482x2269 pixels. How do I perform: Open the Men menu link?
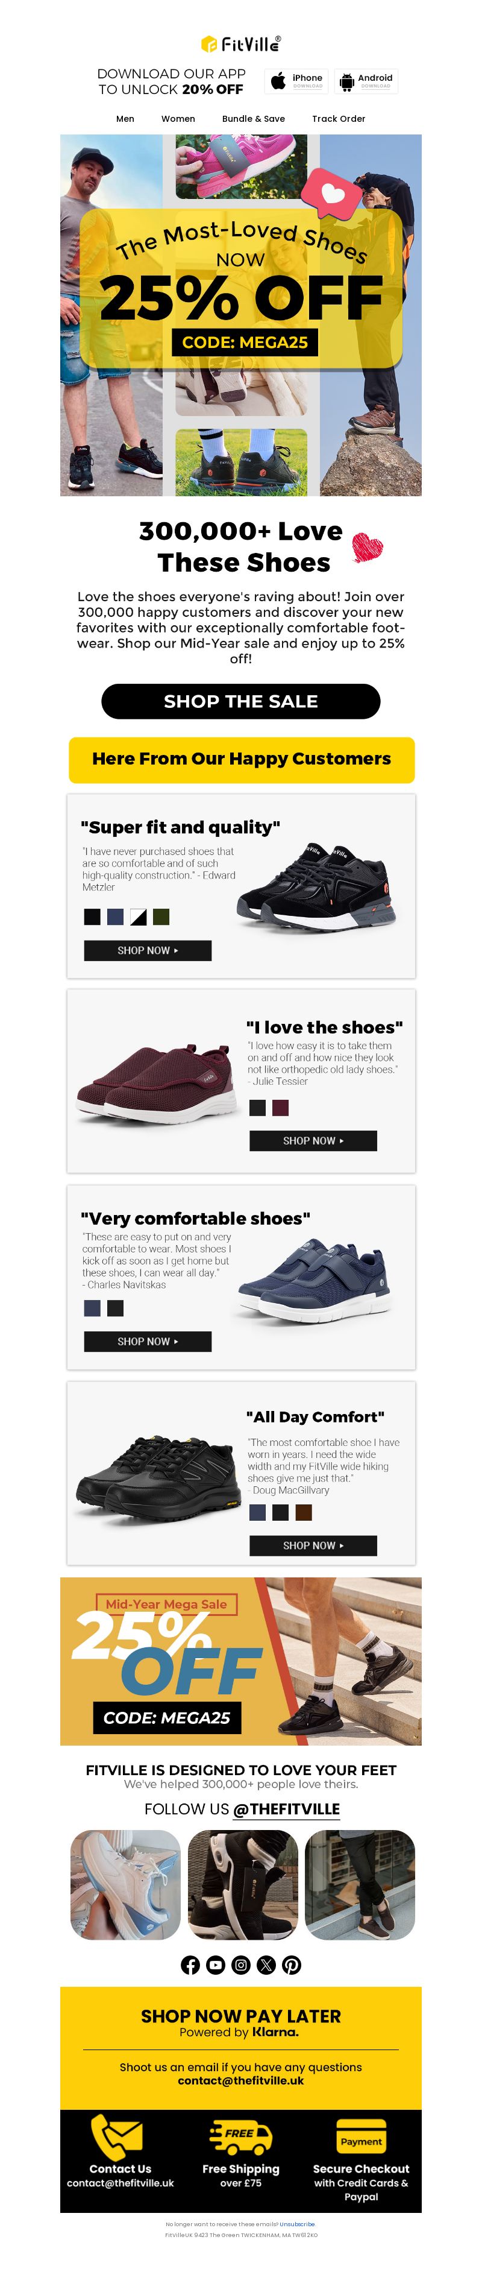pyautogui.click(x=126, y=118)
